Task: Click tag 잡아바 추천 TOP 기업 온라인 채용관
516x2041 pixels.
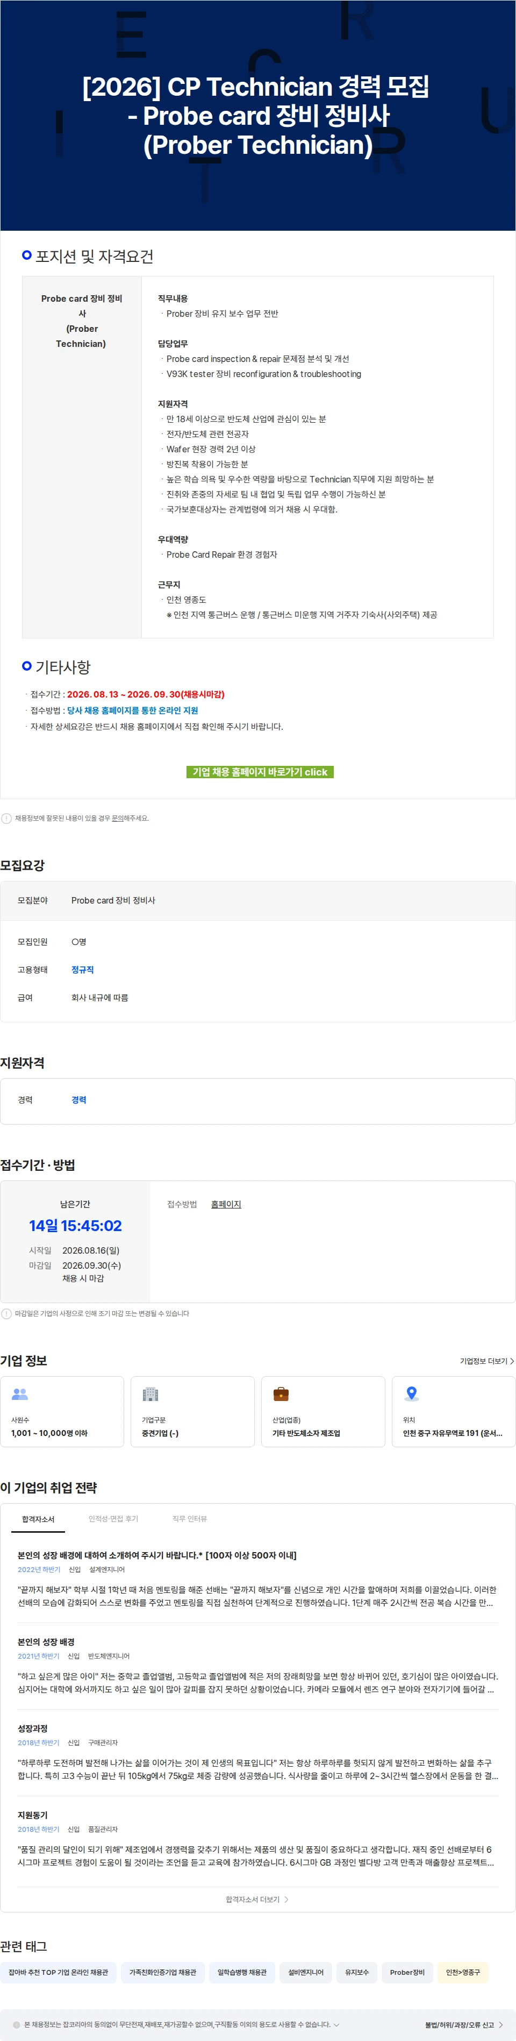Action: pos(59,1972)
